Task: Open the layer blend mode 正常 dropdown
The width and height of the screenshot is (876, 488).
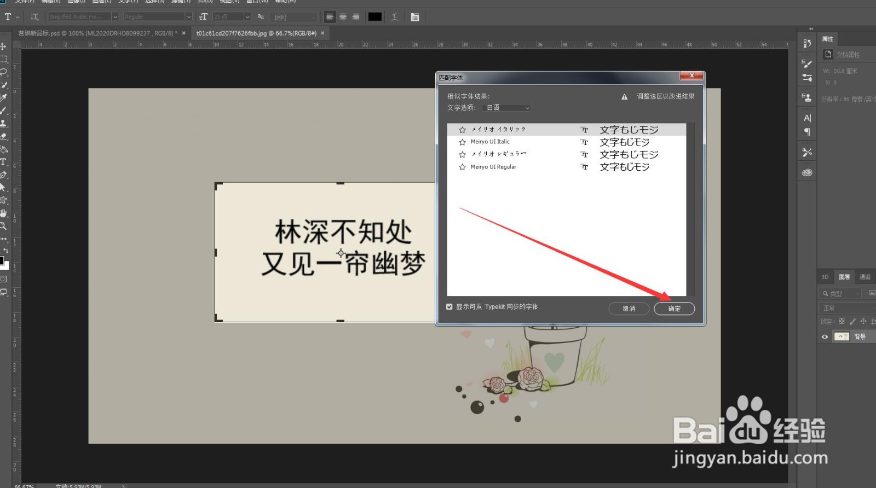Action: [x=847, y=308]
